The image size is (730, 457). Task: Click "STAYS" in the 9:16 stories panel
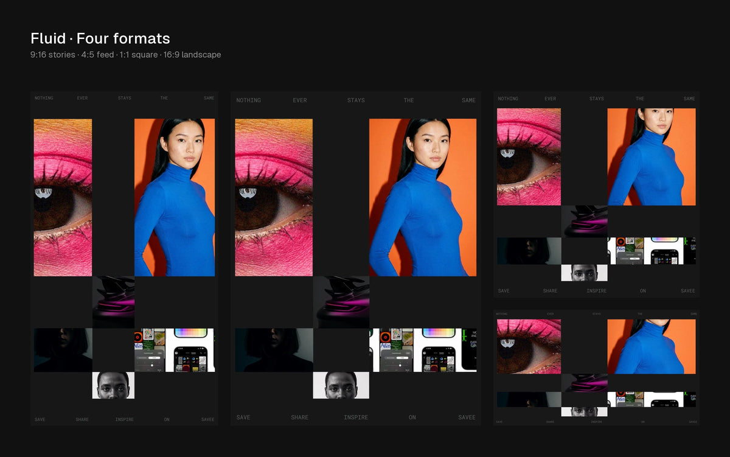point(125,98)
